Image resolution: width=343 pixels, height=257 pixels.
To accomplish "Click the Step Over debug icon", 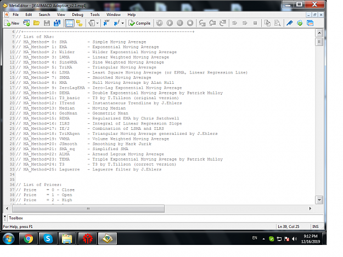I will [x=212, y=23].
